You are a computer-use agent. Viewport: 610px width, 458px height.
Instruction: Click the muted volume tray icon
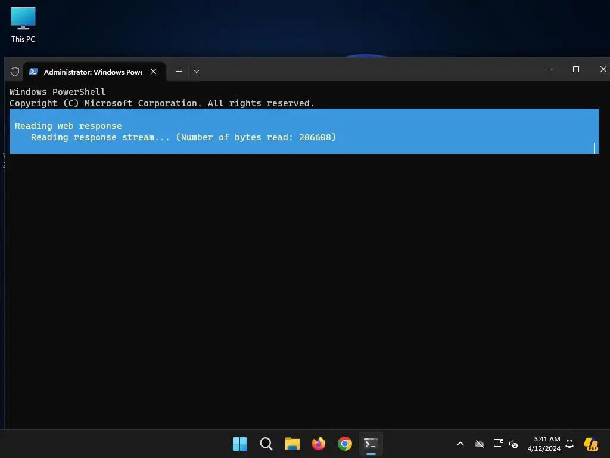pyautogui.click(x=513, y=444)
